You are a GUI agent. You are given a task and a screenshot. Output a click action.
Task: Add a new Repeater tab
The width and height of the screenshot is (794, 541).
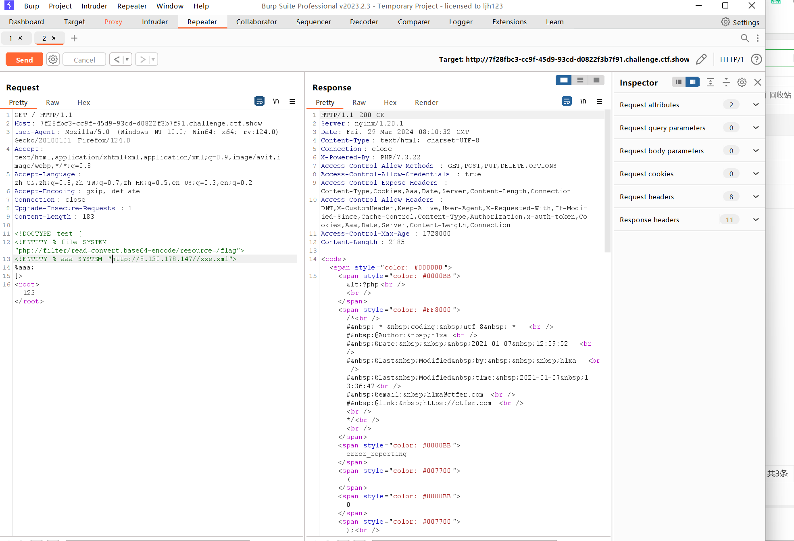pyautogui.click(x=74, y=38)
